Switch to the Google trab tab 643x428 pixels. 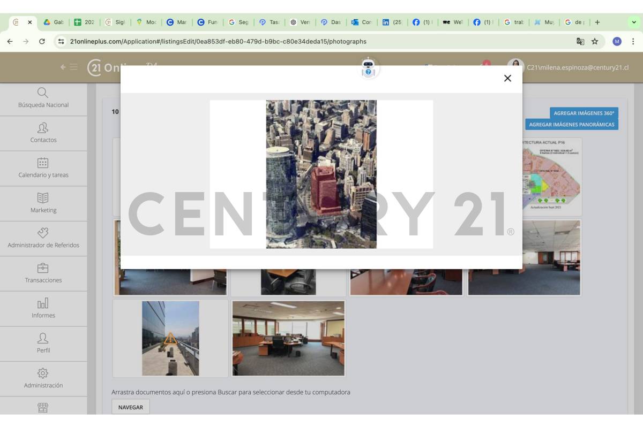point(514,22)
